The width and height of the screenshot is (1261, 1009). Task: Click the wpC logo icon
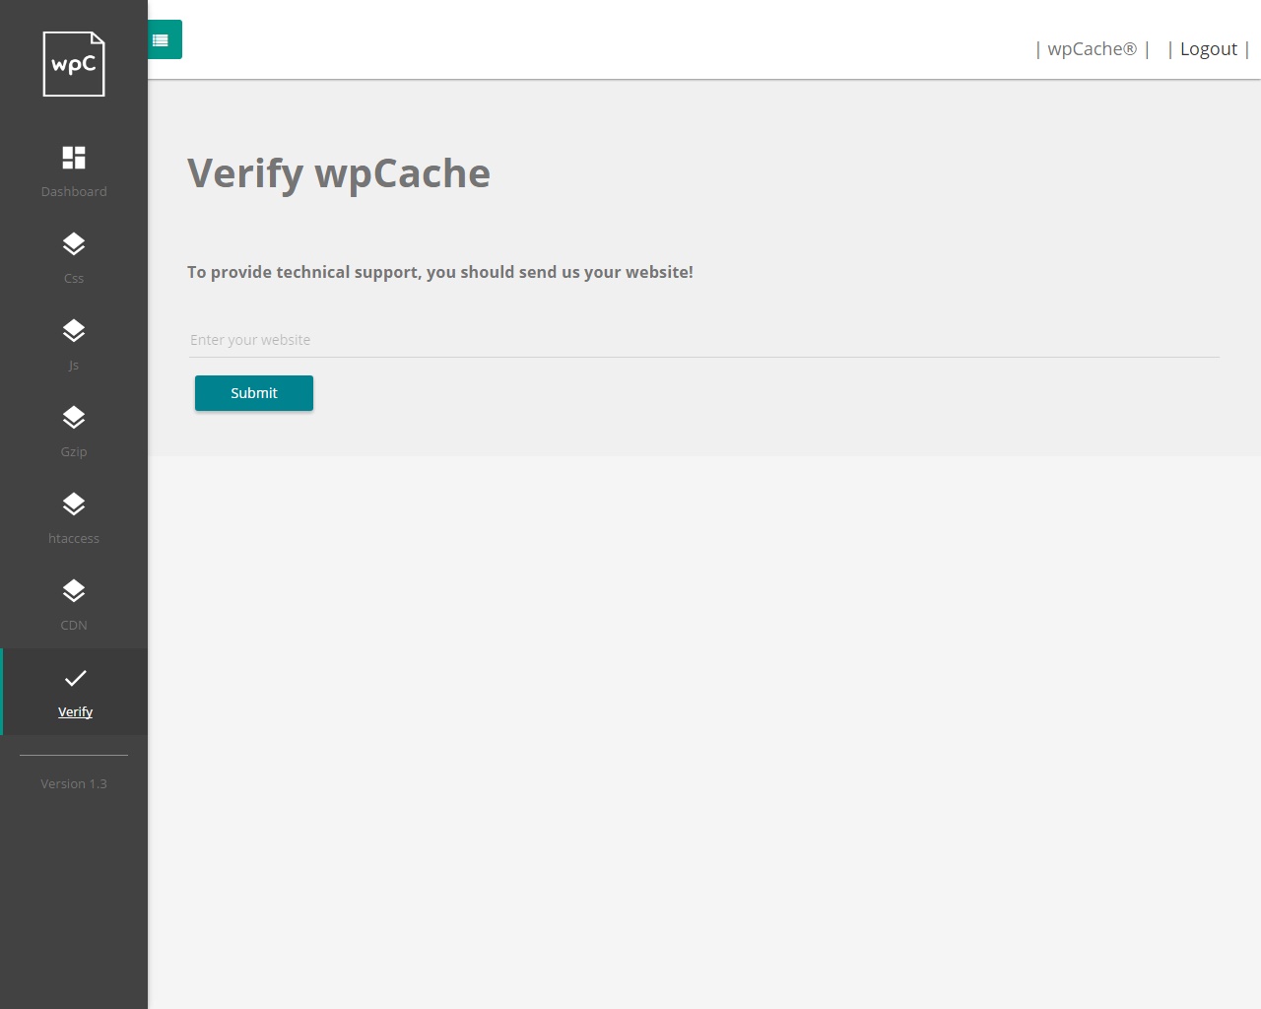(x=74, y=64)
